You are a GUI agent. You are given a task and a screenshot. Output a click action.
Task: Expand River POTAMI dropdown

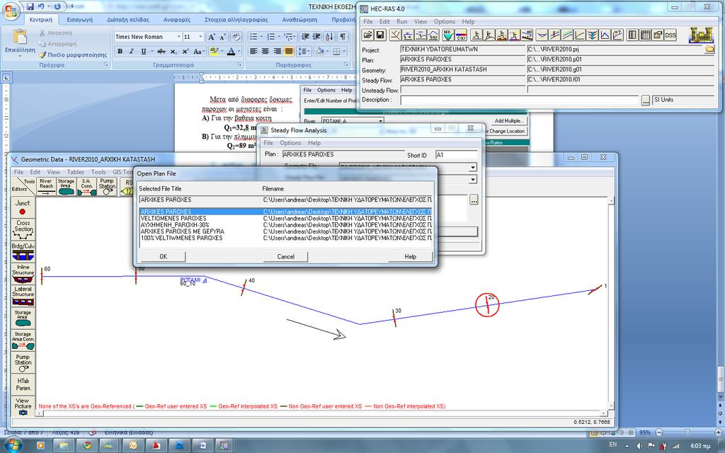coord(380,121)
